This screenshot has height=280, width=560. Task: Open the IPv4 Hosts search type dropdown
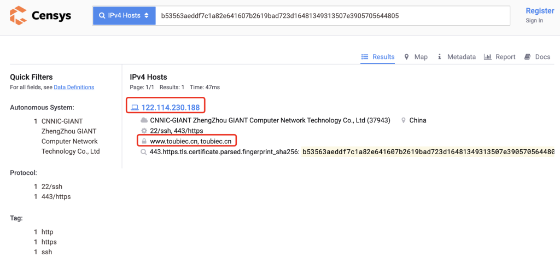tap(124, 16)
